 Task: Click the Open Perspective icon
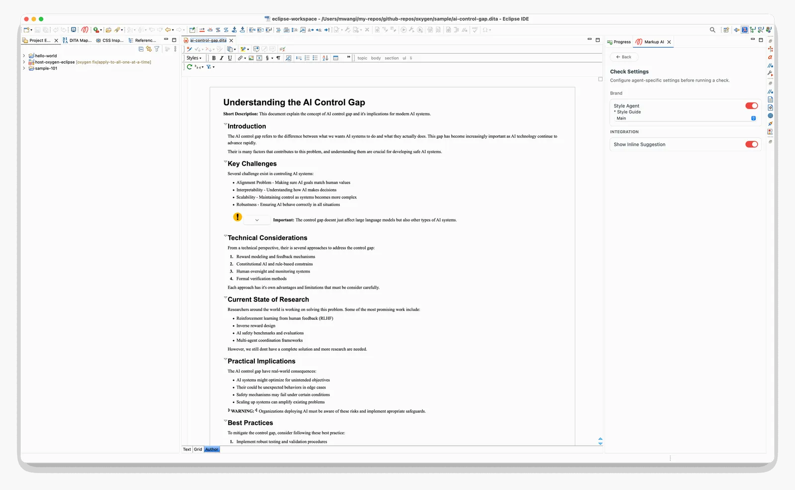point(726,30)
